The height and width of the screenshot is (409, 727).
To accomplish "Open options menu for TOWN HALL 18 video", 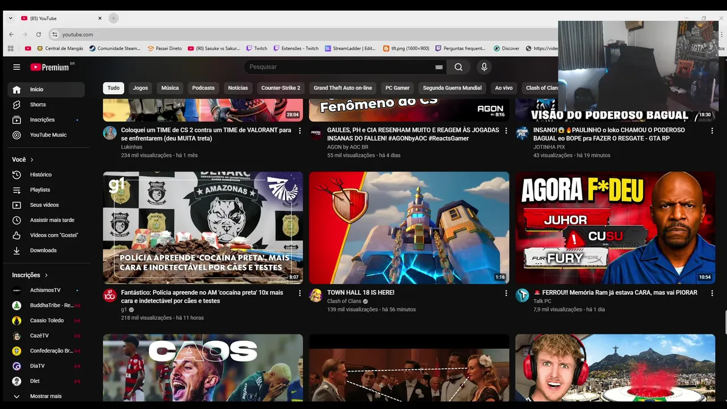I will tap(506, 293).
